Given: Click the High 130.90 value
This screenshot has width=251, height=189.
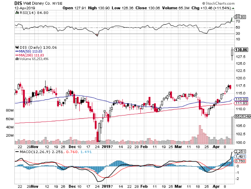Looking at the screenshot, I should click(99, 8).
